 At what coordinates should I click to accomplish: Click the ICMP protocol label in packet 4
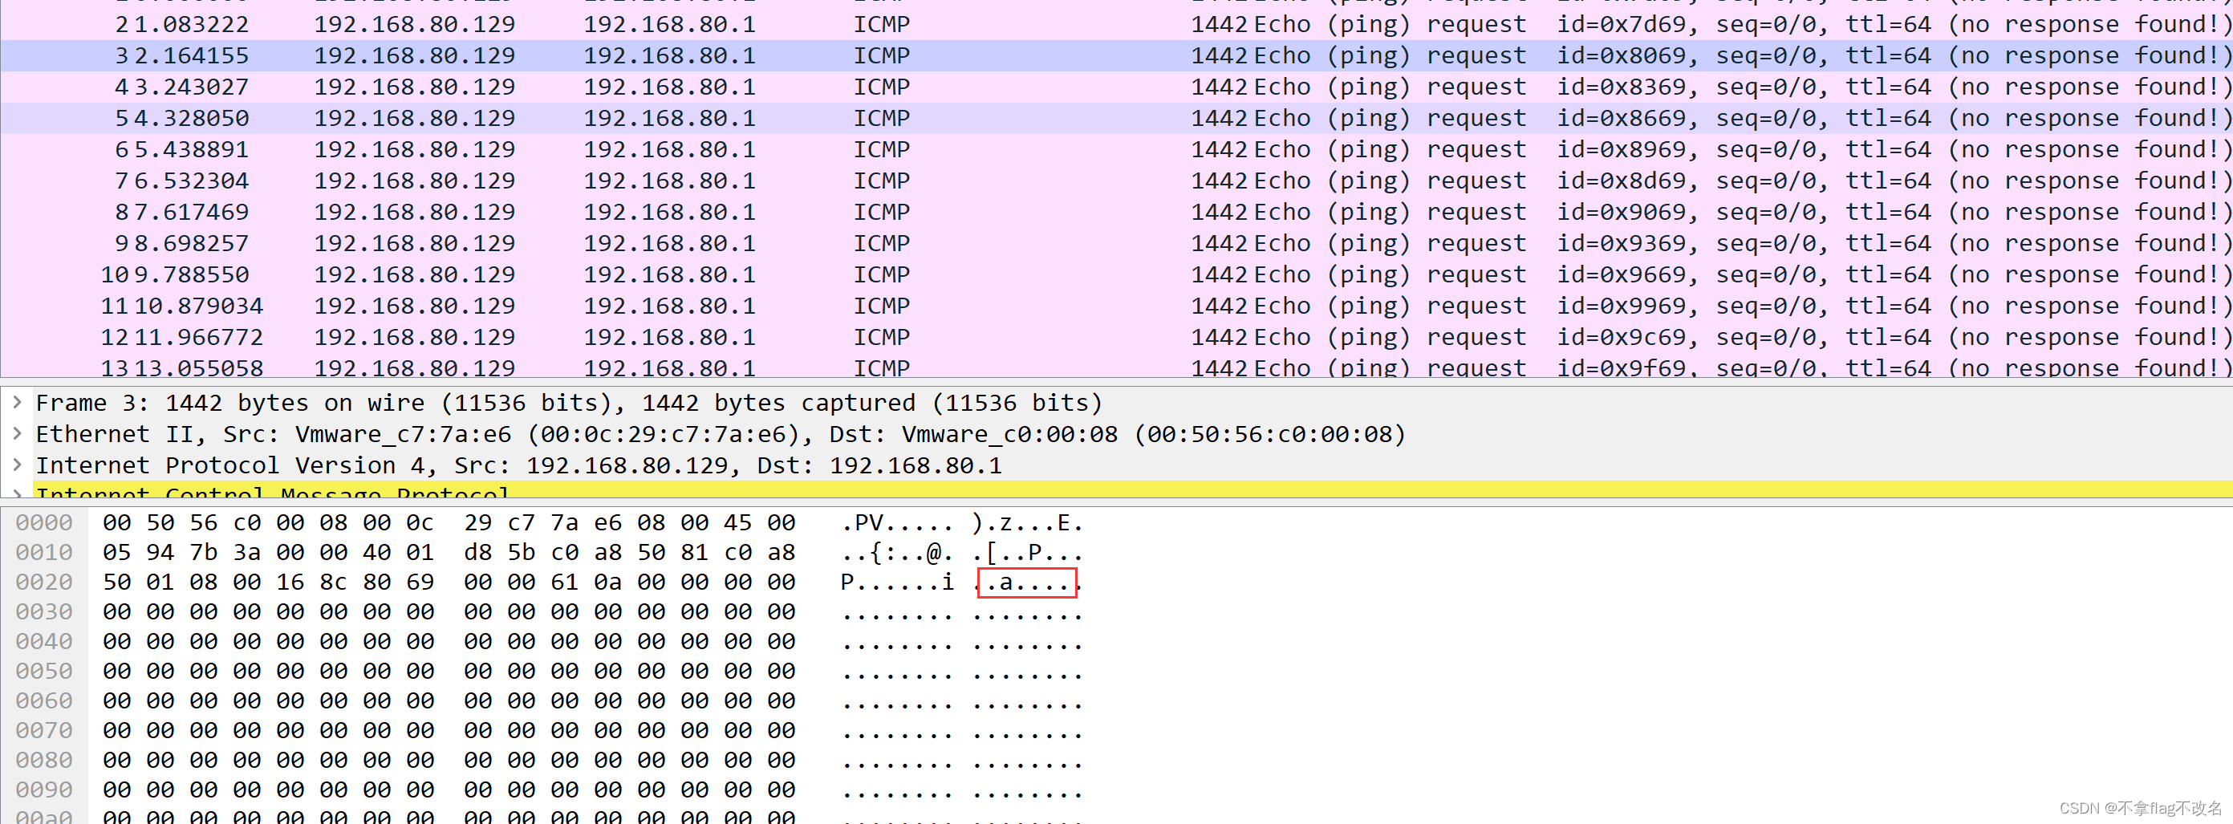pos(881,87)
